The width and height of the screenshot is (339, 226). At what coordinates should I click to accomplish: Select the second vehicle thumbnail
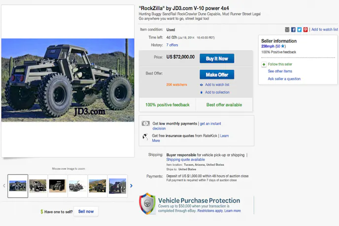click(38, 186)
